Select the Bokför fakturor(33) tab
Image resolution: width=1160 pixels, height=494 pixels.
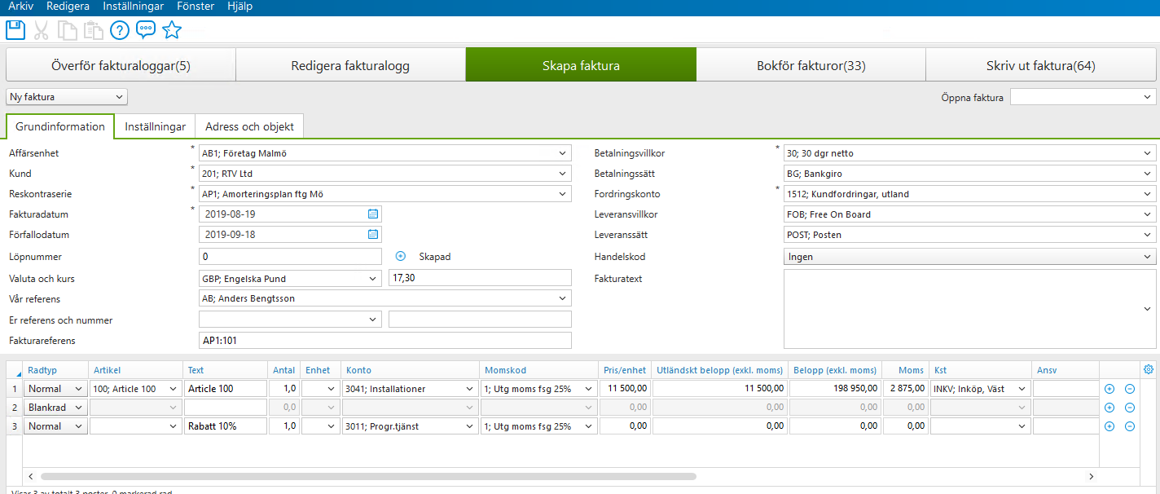pos(811,64)
